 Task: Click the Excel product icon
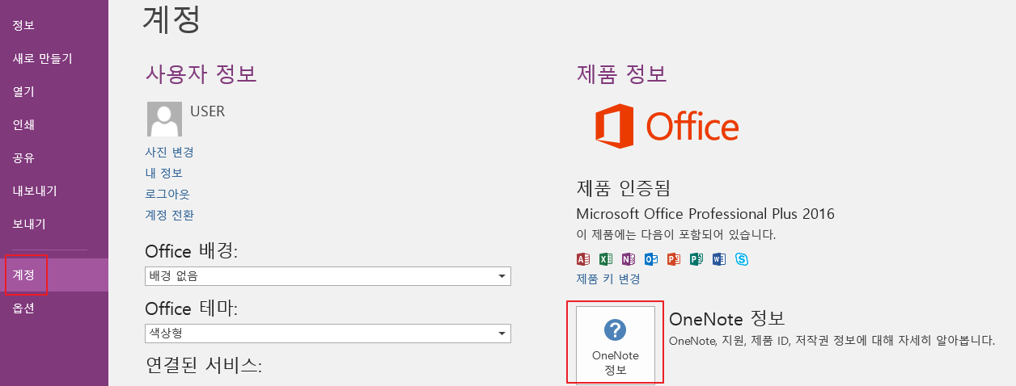[x=606, y=259]
